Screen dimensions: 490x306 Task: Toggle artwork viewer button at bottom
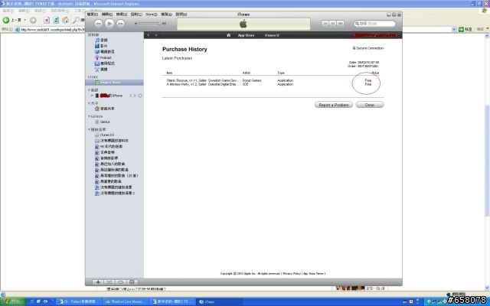point(132,282)
